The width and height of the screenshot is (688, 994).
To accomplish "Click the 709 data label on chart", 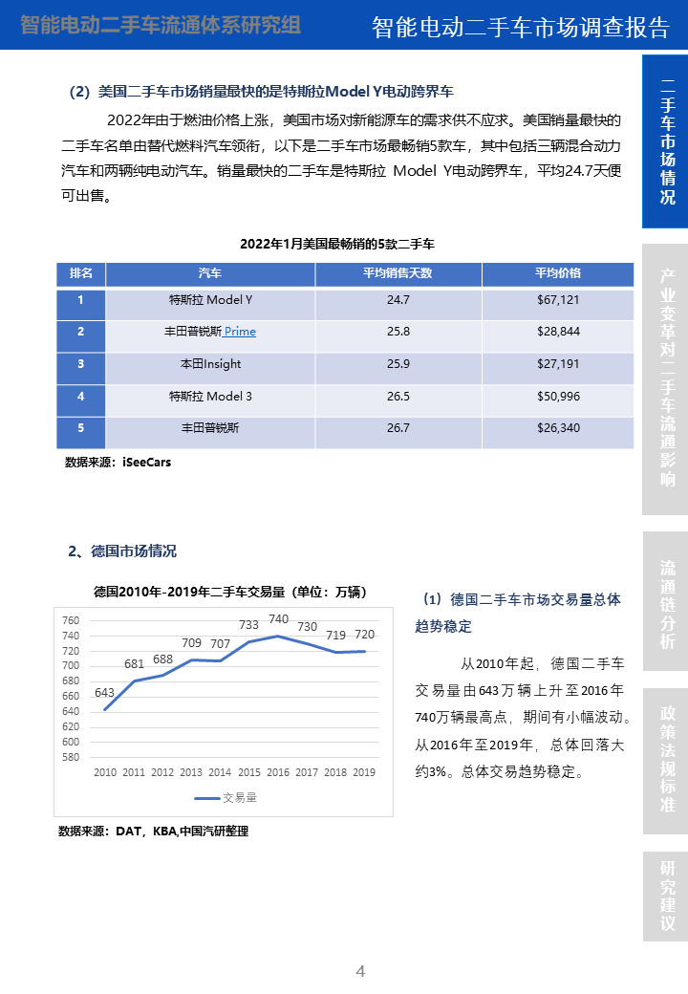I will click(x=191, y=643).
